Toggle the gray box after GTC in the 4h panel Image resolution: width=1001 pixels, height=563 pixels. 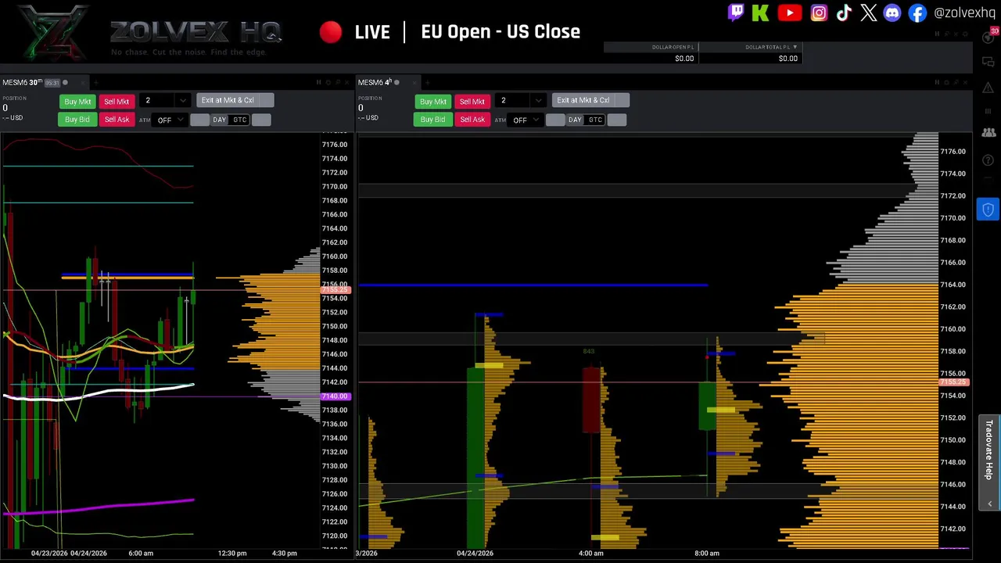[x=617, y=120]
